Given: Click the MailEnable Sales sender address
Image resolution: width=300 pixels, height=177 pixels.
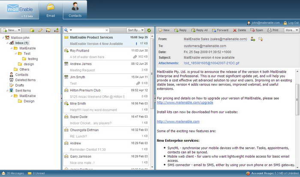Looking at the screenshot, I should click(x=215, y=39).
